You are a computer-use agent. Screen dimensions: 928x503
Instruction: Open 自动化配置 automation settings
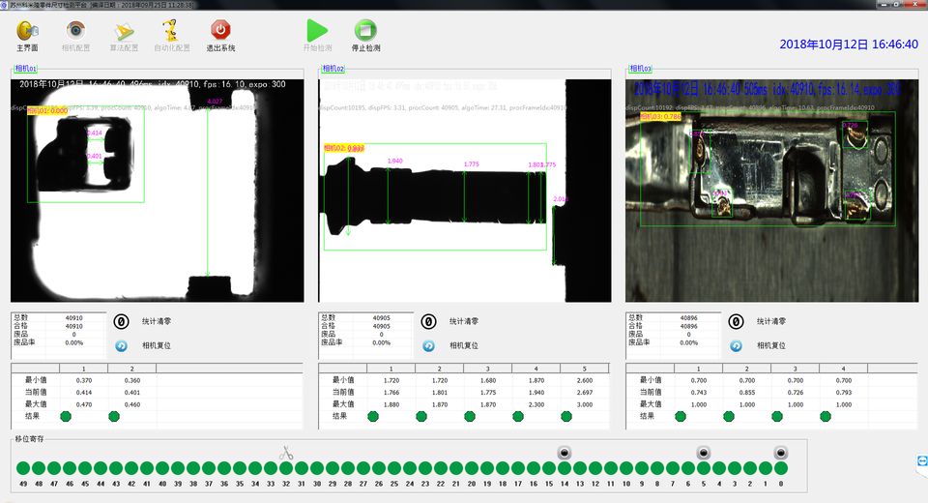171,31
